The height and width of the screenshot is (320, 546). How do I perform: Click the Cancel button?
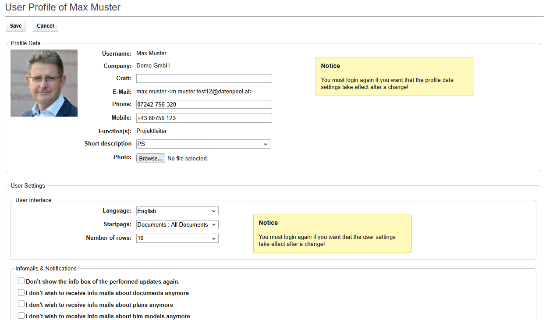45,26
